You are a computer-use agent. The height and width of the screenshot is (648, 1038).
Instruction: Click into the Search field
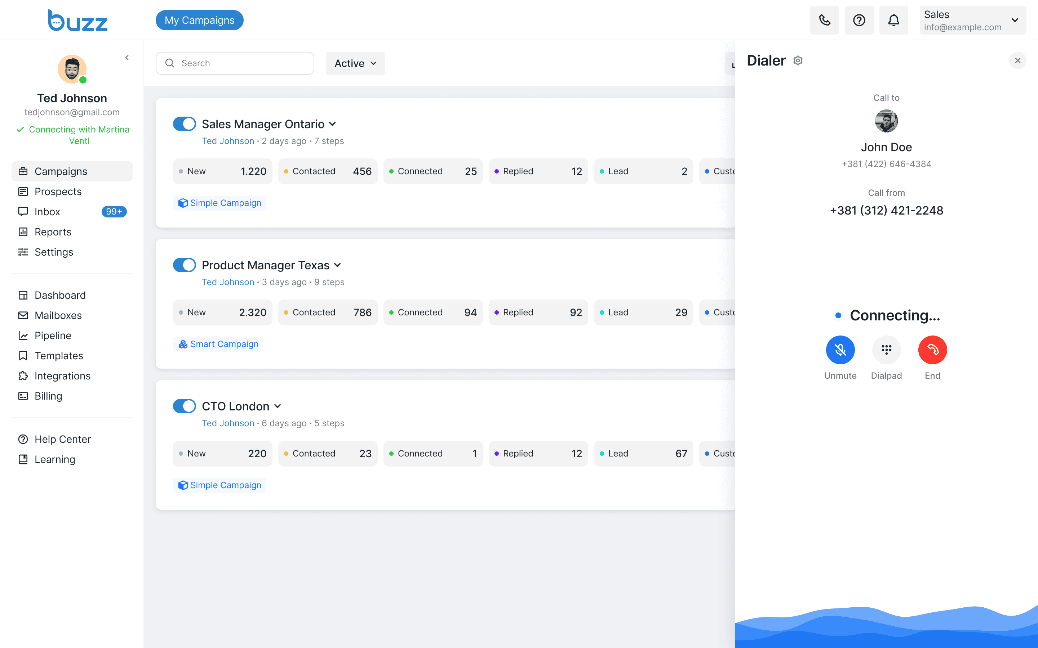[x=235, y=63]
